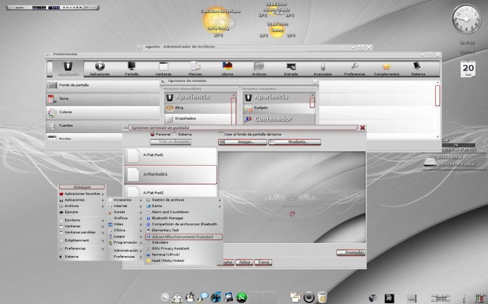Screen dimensions: 488x304
Task: Click the eagle mail icon in the dock
Action: coord(229,297)
